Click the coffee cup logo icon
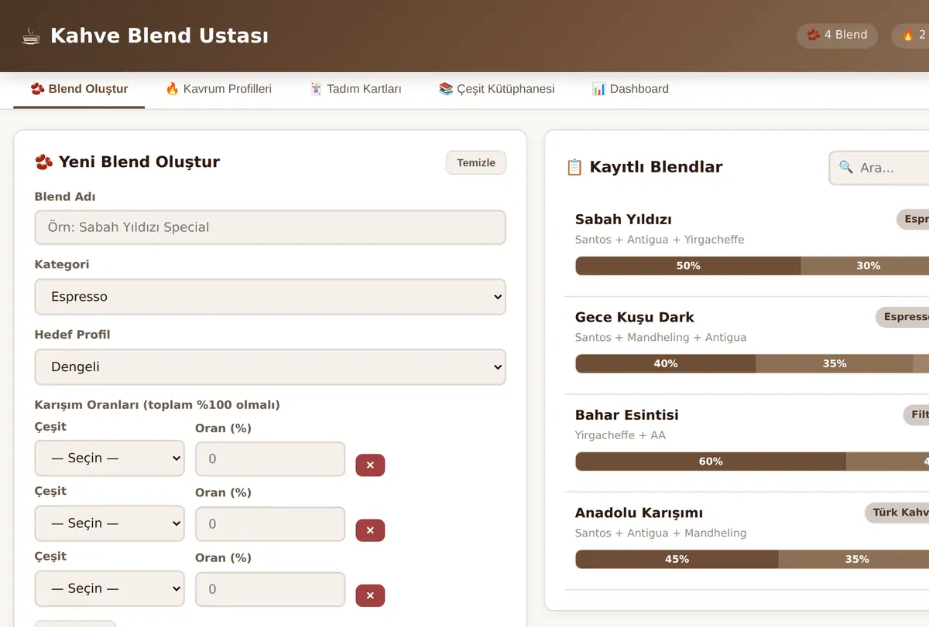This screenshot has width=929, height=627. point(31,36)
